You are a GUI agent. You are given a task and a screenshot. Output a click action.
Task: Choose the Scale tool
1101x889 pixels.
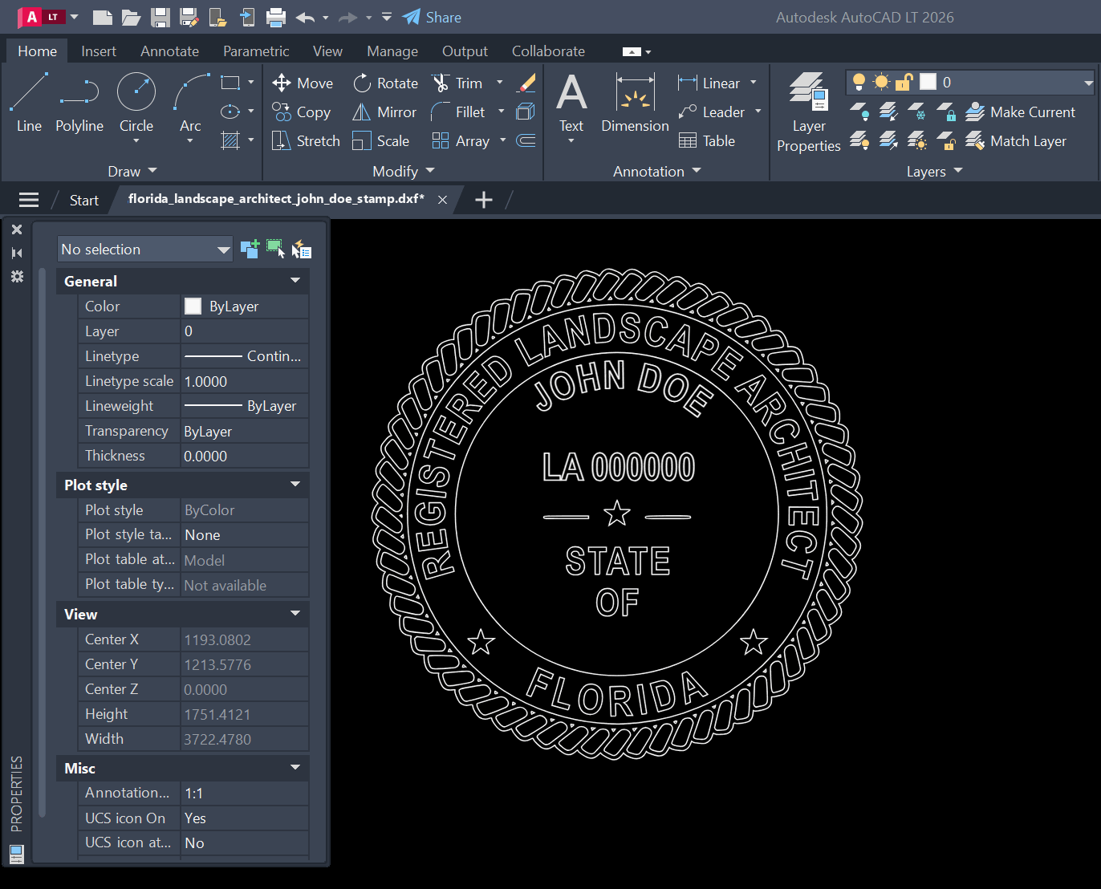381,141
